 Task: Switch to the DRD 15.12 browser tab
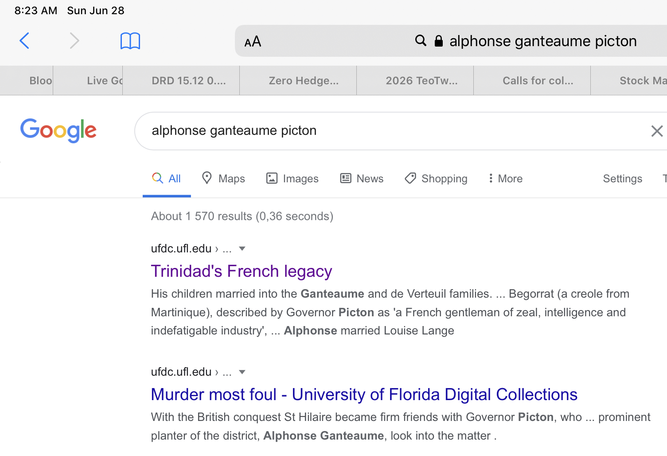click(188, 80)
